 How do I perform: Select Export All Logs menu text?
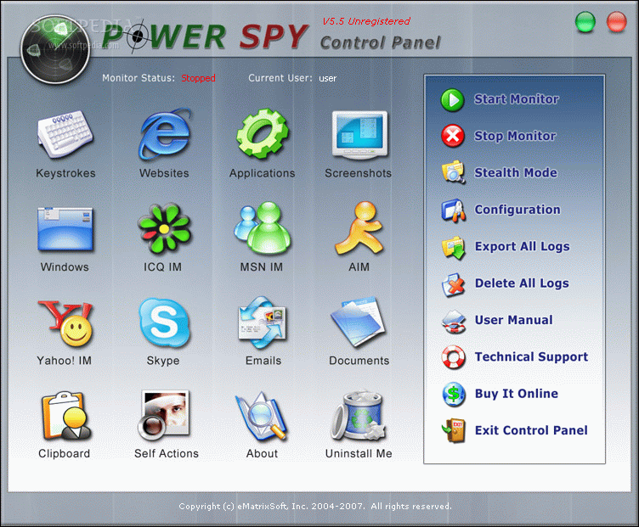522,247
